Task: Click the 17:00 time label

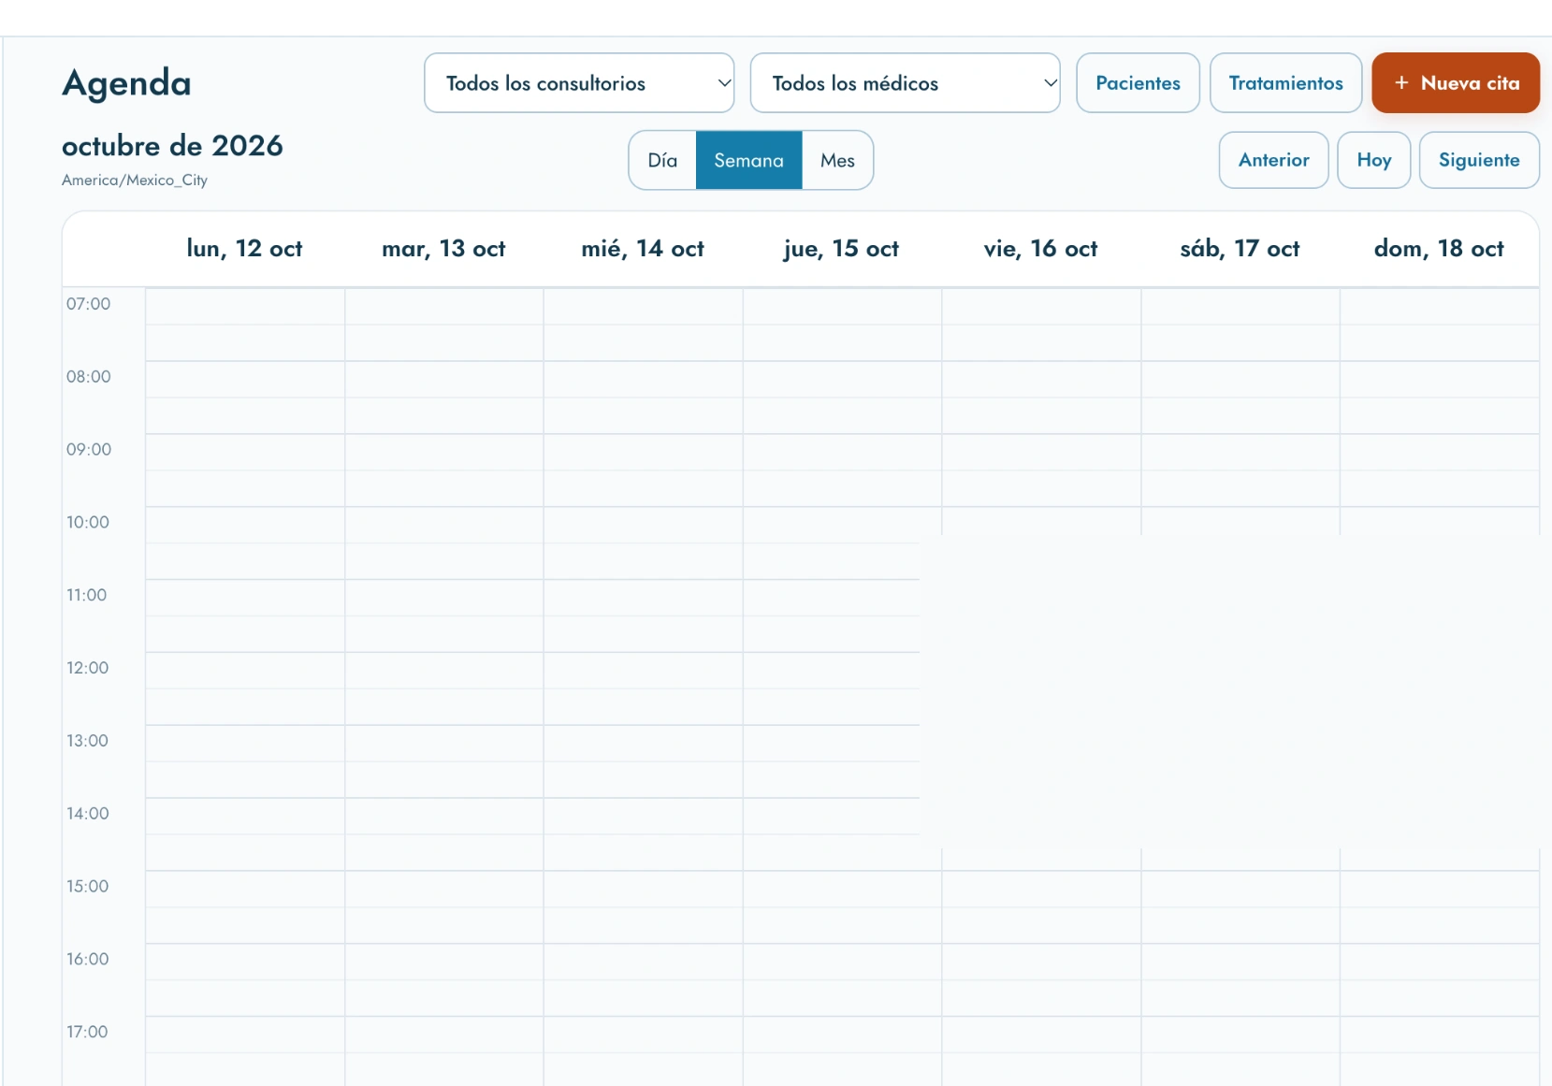Action: [87, 1032]
